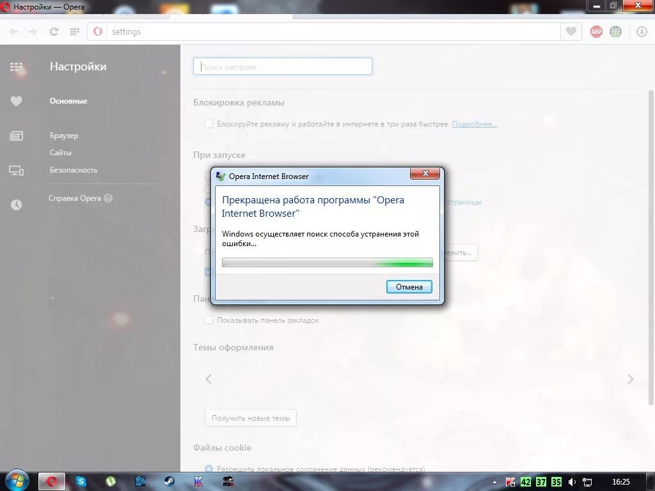Open the "Подробнее..." link about ad blocking
Viewport: 655px width, 491px height.
tap(474, 123)
